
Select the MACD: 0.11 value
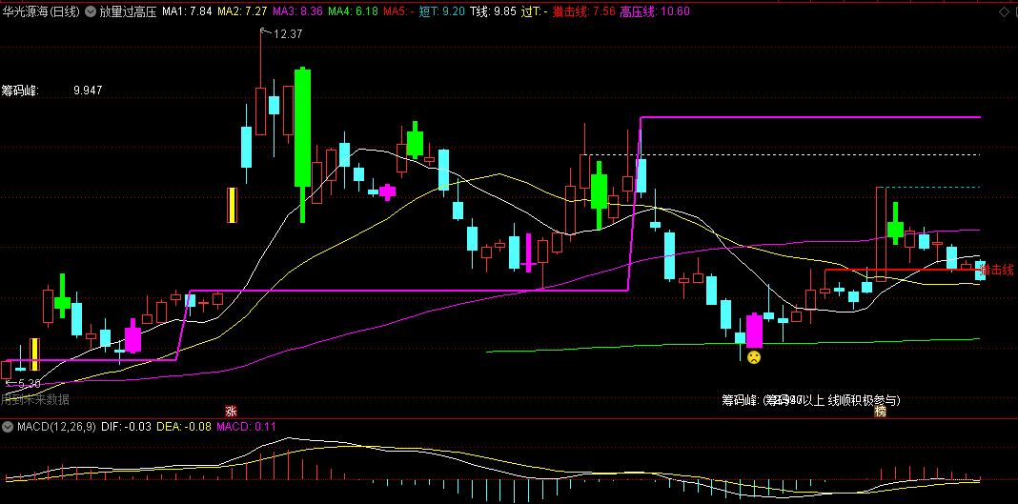coord(246,427)
